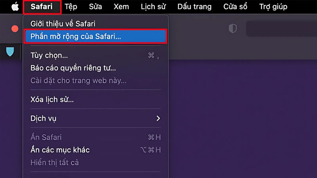Click the red close window button

[x=15, y=29]
